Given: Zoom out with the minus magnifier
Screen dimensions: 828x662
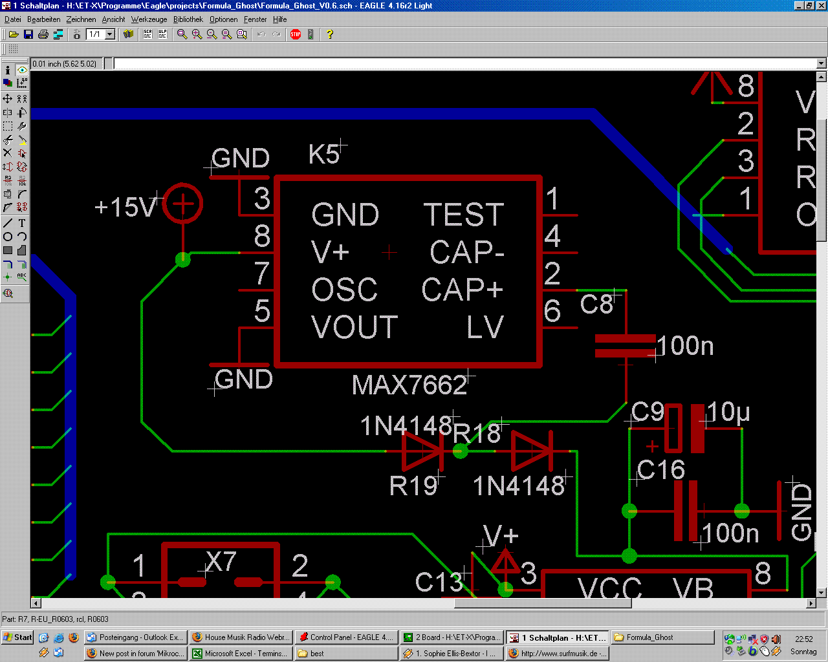Looking at the screenshot, I should pyautogui.click(x=212, y=34).
